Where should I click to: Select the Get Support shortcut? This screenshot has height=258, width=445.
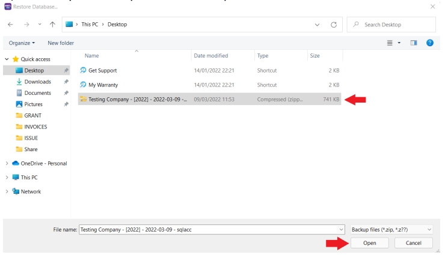point(102,70)
